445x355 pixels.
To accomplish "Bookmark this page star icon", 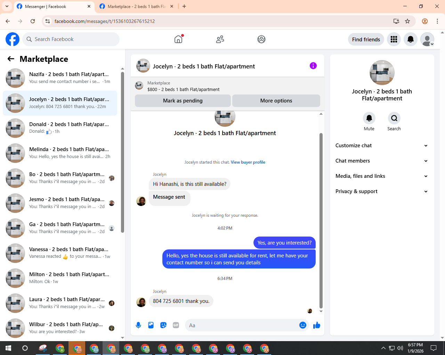I will (407, 21).
